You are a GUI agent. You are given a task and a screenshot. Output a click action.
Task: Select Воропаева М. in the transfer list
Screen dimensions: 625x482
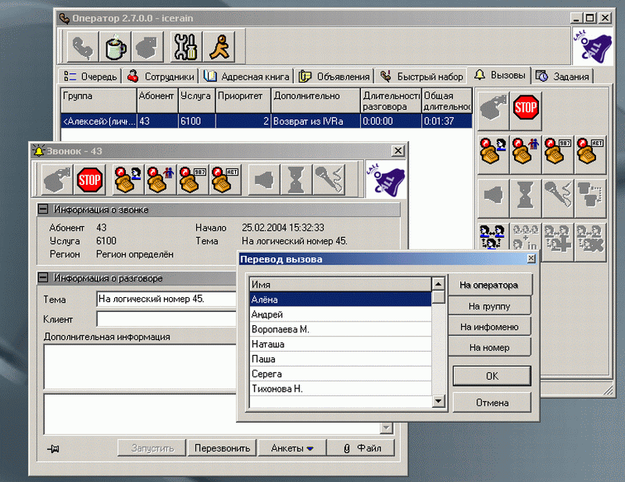[x=341, y=329]
